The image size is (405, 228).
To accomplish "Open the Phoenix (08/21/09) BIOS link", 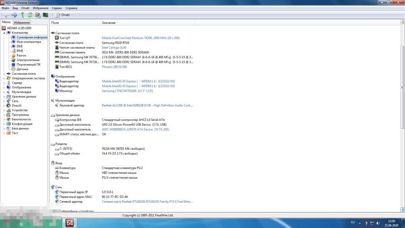I will tap(114, 66).
